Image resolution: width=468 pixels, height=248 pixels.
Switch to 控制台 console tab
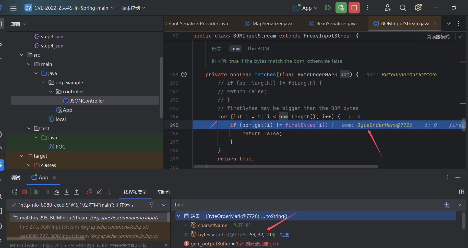click(163, 192)
